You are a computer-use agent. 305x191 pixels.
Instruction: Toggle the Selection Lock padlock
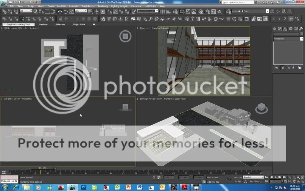click(154, 177)
